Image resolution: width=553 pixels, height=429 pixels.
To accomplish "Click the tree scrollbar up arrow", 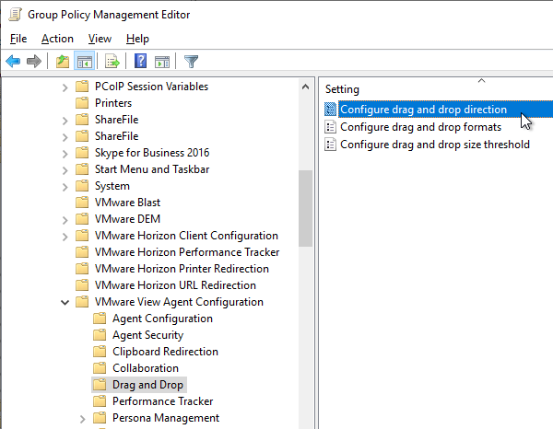I will click(x=305, y=87).
